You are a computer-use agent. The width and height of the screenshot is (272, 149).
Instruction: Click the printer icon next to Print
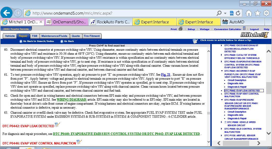click(x=181, y=29)
